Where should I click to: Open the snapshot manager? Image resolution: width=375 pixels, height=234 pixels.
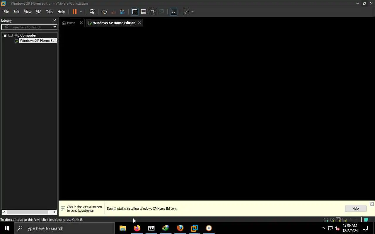[122, 12]
